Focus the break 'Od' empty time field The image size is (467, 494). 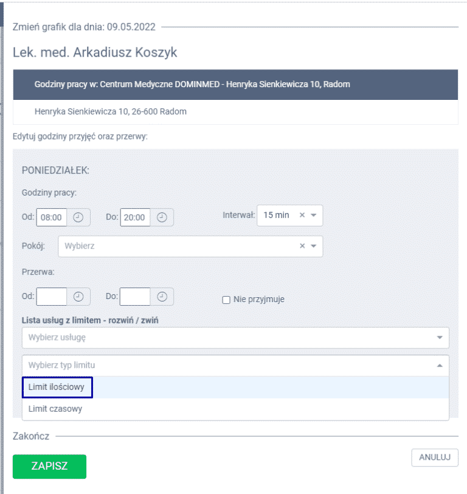(x=52, y=297)
